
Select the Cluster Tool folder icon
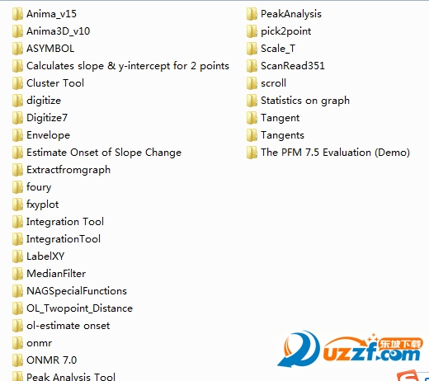(x=17, y=83)
